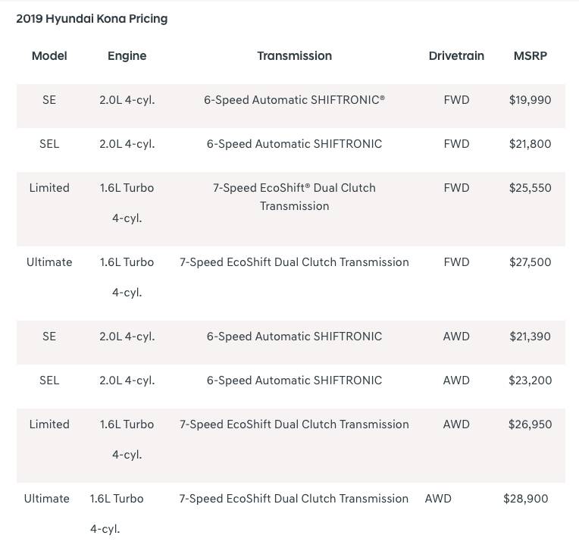Select the SE model name in the $19,990 row
Image resolution: width=579 pixels, height=548 pixels.
(x=49, y=100)
